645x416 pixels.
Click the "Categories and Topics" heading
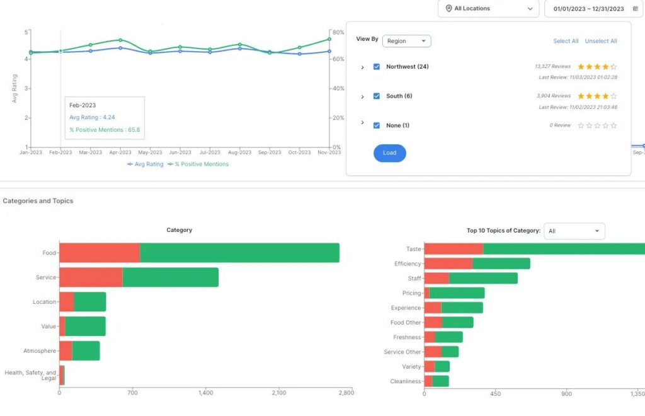coord(38,201)
